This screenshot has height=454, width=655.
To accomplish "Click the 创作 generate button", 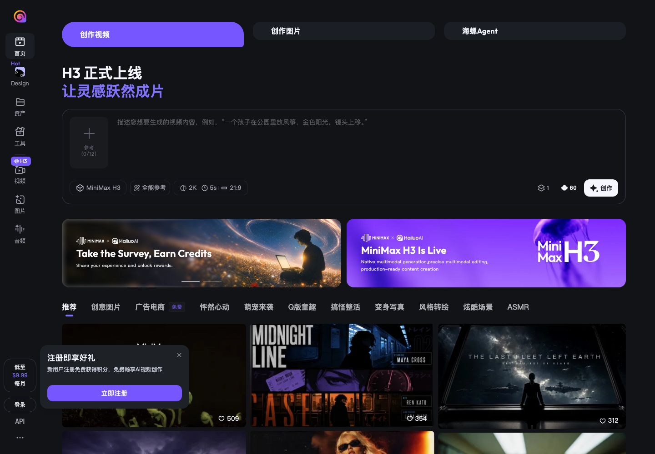I will click(601, 188).
